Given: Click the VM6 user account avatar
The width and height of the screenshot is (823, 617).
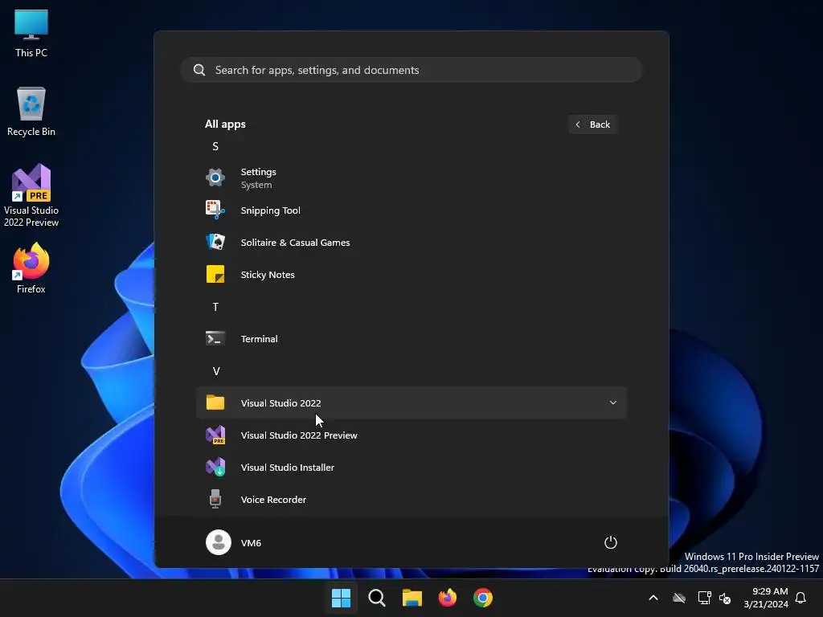Looking at the screenshot, I should 219,542.
